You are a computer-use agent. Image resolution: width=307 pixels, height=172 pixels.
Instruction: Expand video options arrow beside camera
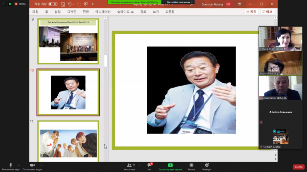click(x=41, y=165)
